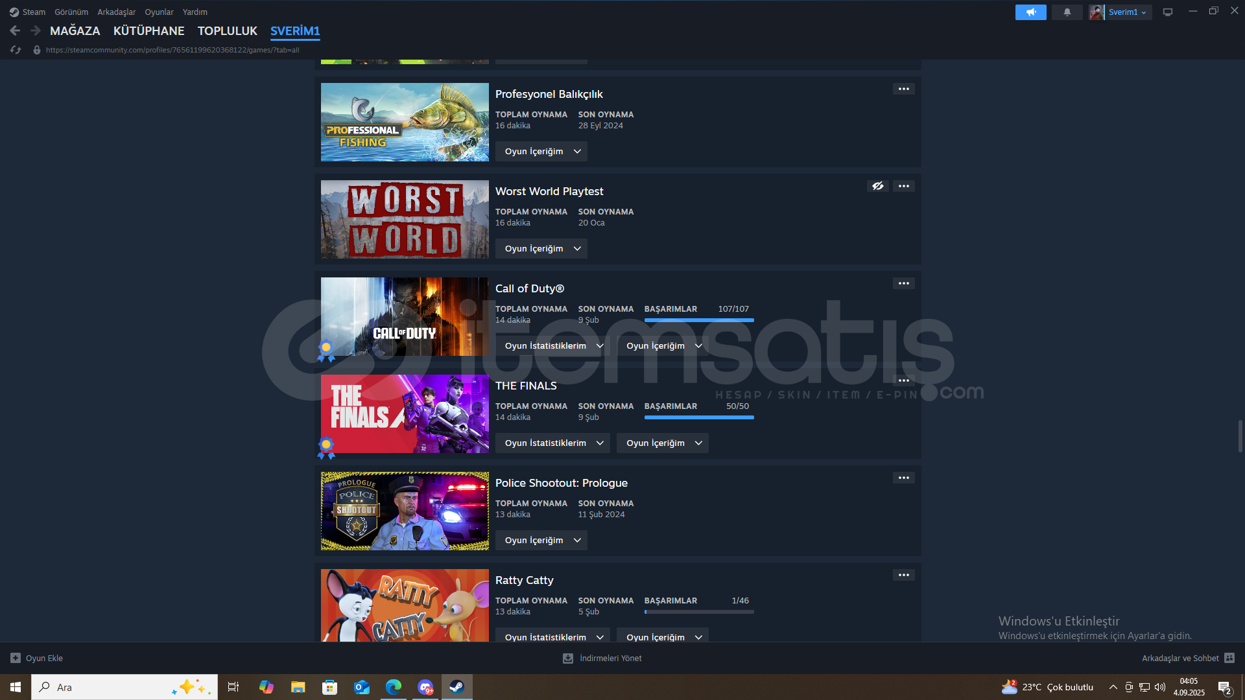Click the Sverim1 profile avatar
The image size is (1245, 700).
[1097, 12]
